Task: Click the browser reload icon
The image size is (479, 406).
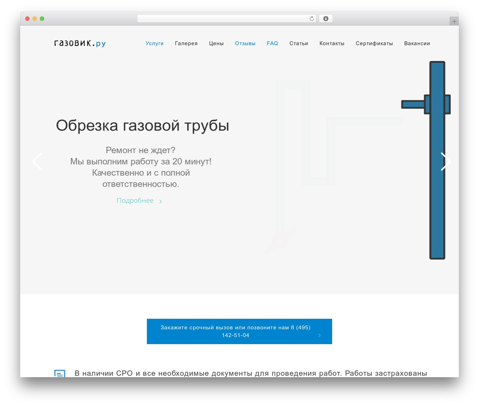Action: 311,19
